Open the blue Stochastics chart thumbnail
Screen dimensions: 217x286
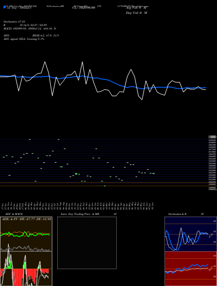[x=191, y=234]
